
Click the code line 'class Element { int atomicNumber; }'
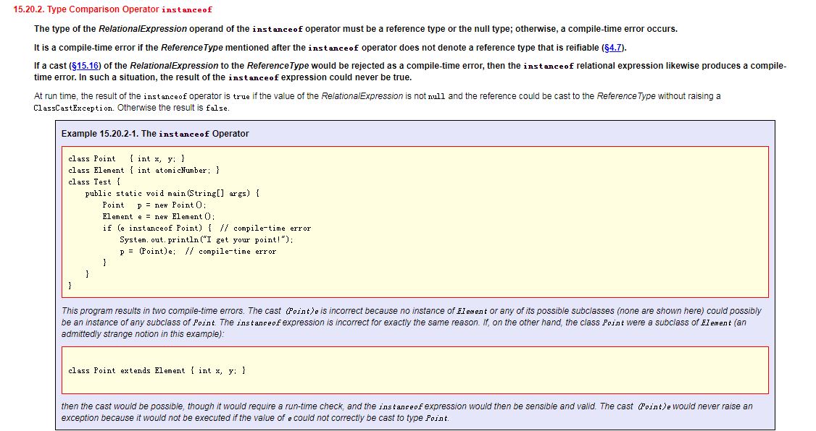pos(143,171)
